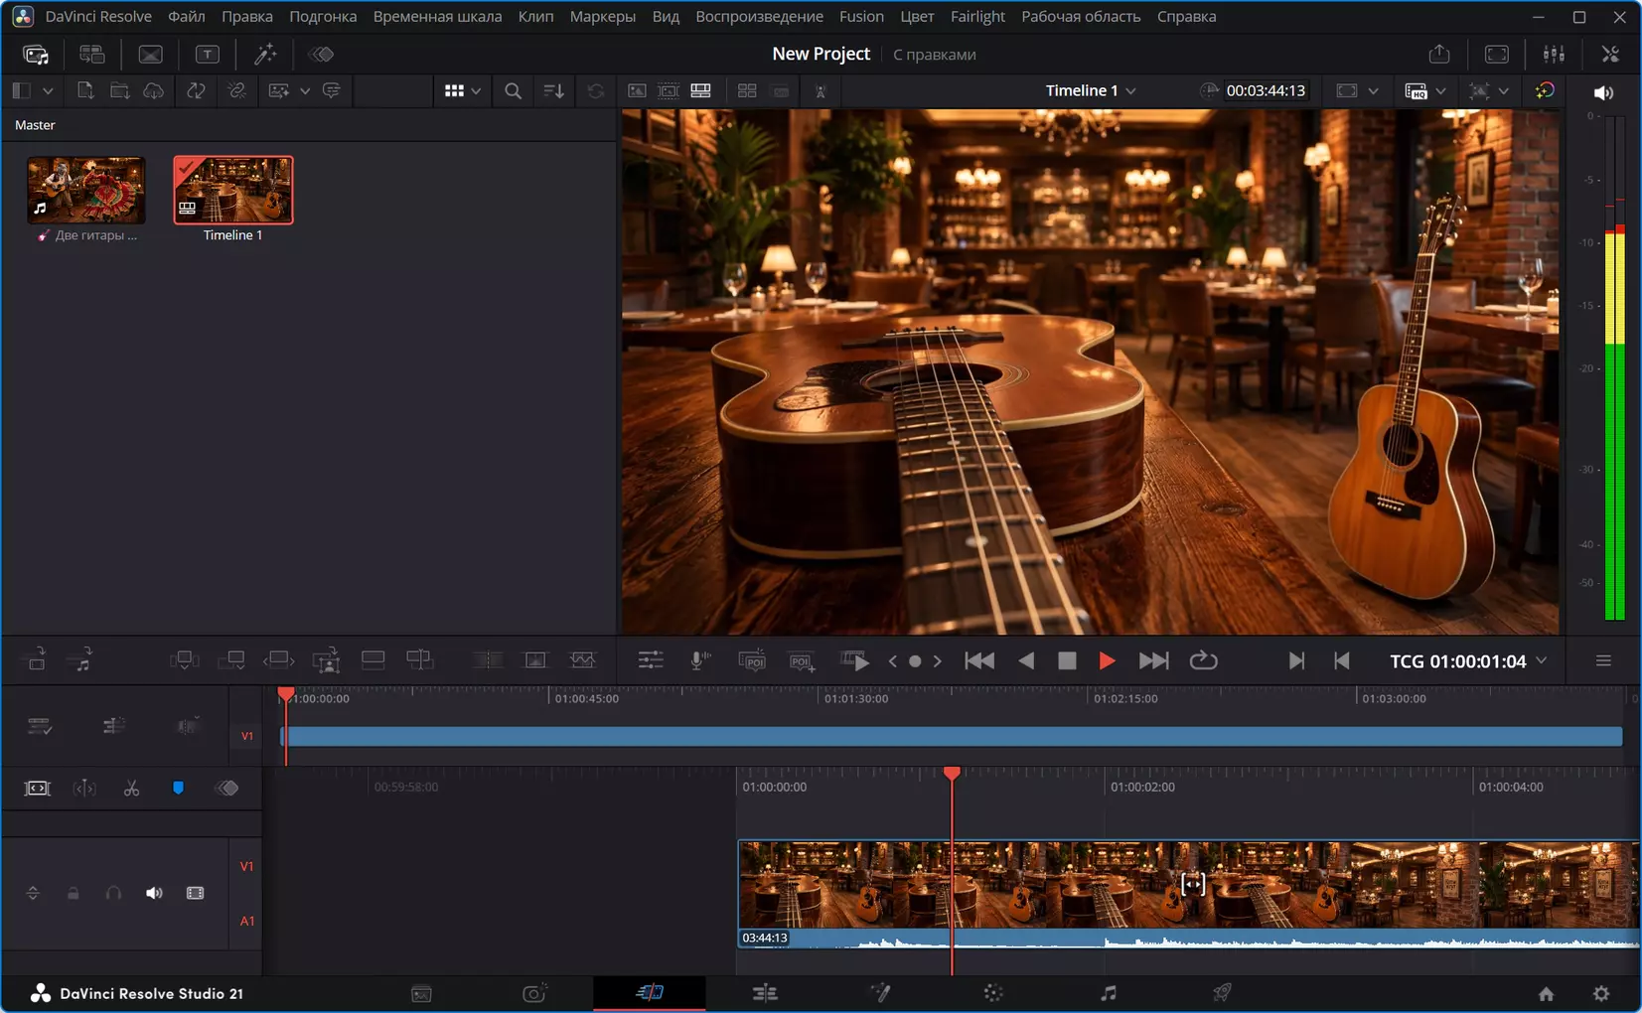Switch to the Fairlight music note page
1642x1013 pixels.
click(1109, 992)
